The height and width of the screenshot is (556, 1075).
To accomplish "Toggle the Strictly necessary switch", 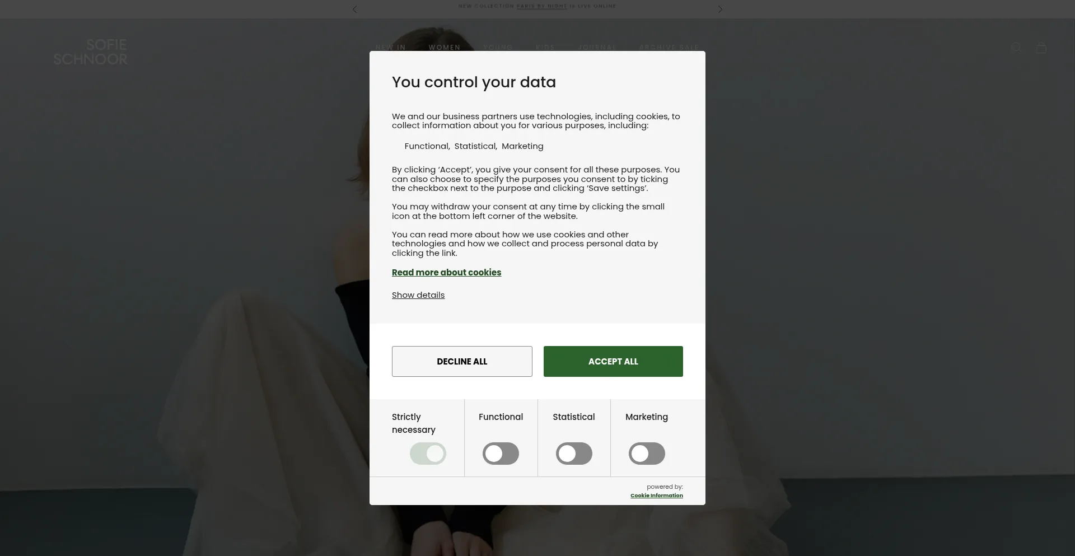I will point(428,454).
